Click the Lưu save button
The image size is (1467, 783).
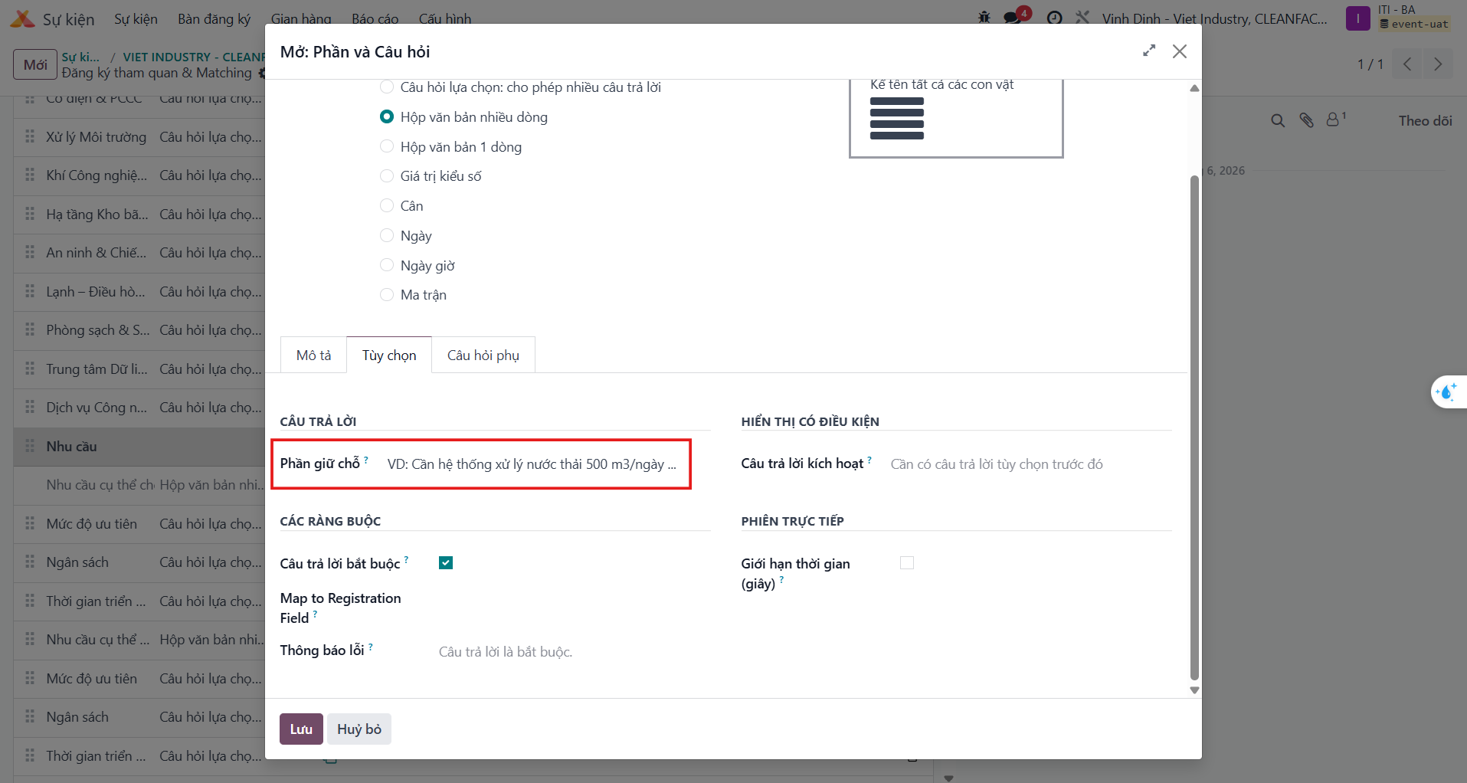point(301,729)
